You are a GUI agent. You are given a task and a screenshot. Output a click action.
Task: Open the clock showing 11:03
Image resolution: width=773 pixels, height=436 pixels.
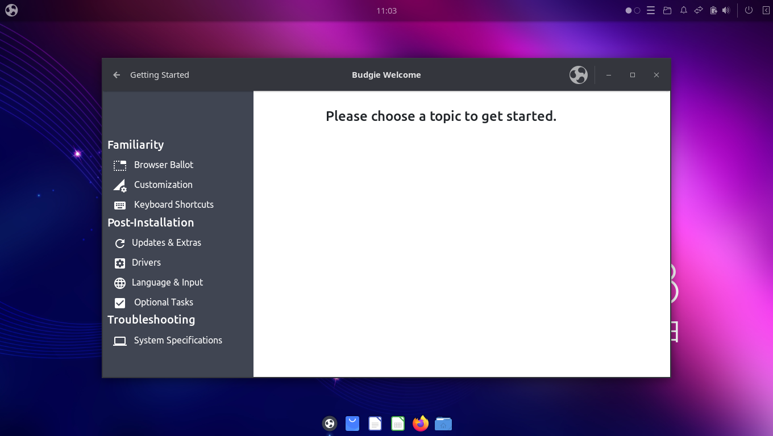386,11
